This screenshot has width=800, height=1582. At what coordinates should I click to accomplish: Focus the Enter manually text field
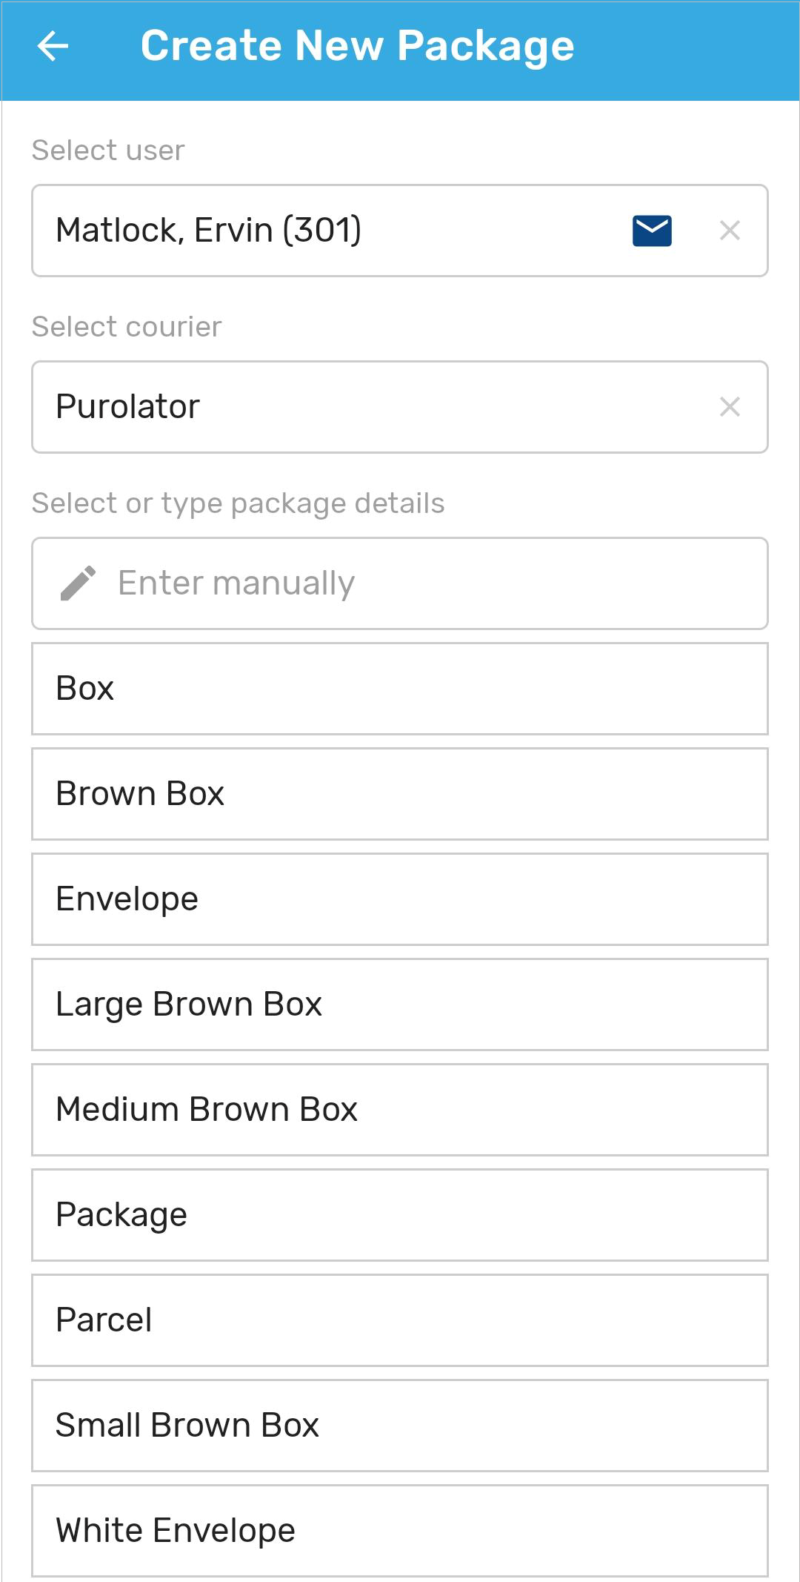(400, 583)
